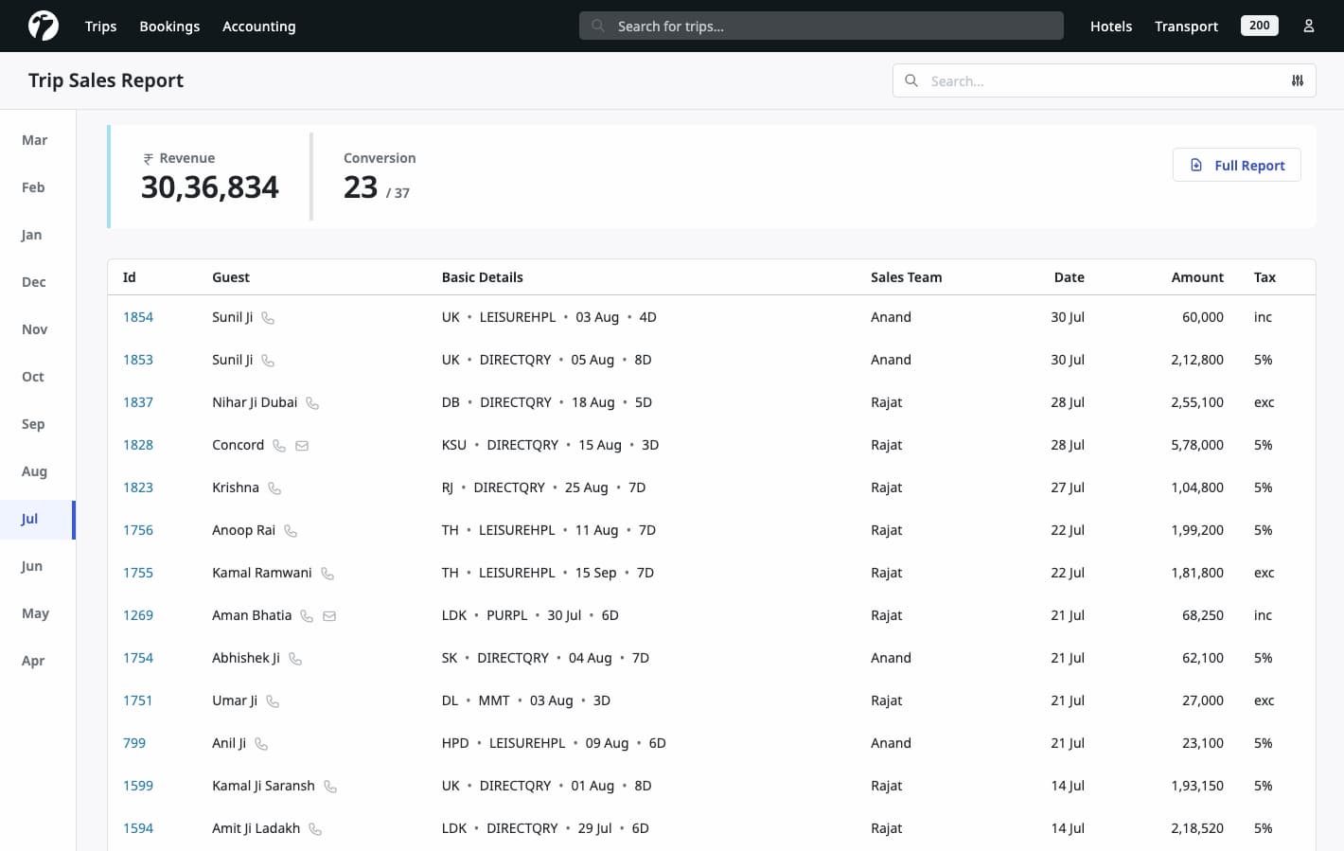
Task: Click the email icon next to Concord
Action: coord(302,445)
